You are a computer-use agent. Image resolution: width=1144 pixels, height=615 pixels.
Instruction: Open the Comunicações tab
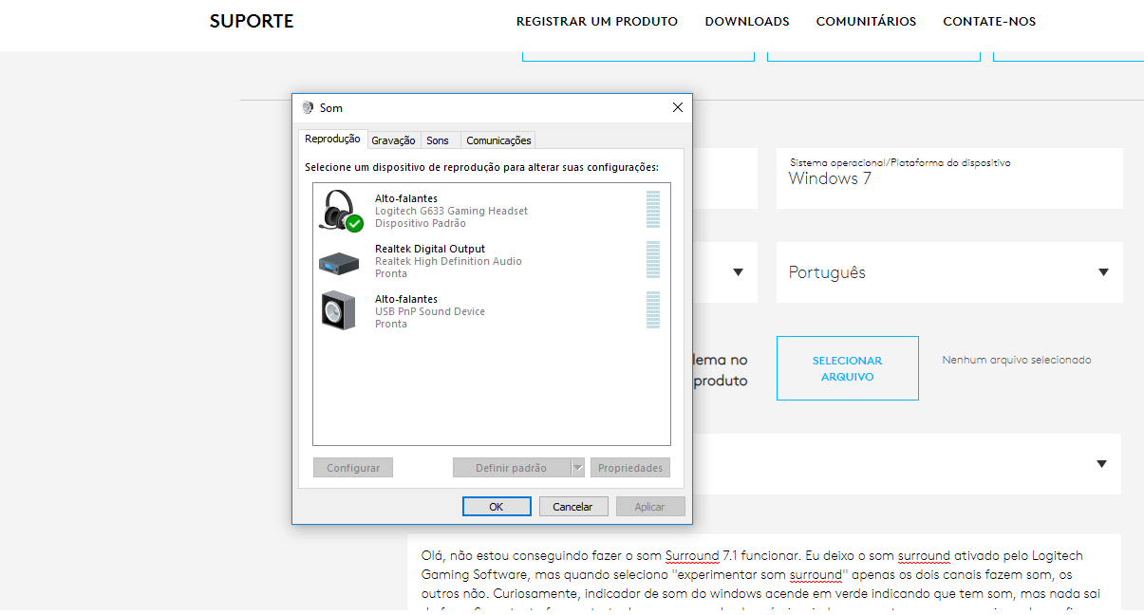coord(498,140)
